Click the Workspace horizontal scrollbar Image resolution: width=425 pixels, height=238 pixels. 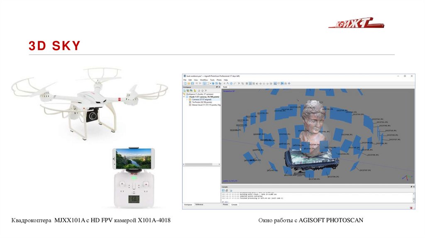202,164
